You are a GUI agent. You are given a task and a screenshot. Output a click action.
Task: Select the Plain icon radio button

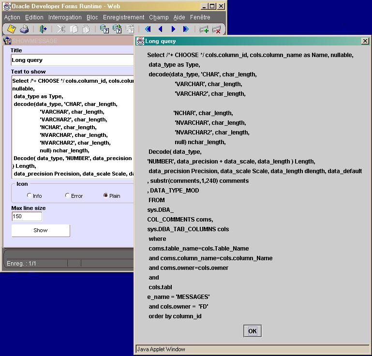tap(105, 195)
